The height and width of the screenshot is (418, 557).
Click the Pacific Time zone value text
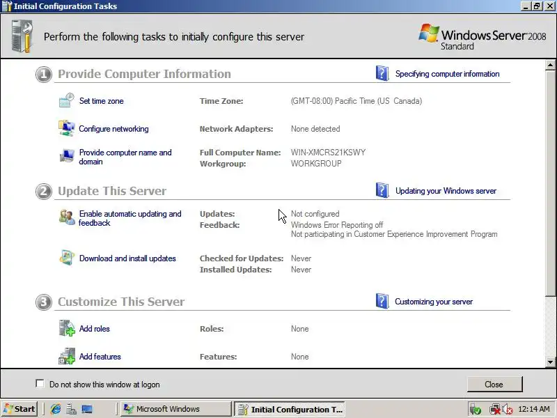[356, 101]
